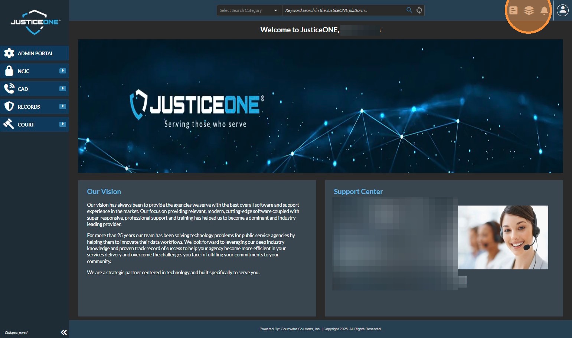
Task: Click the JusticeONE logo in sidebar
Action: [35, 22]
